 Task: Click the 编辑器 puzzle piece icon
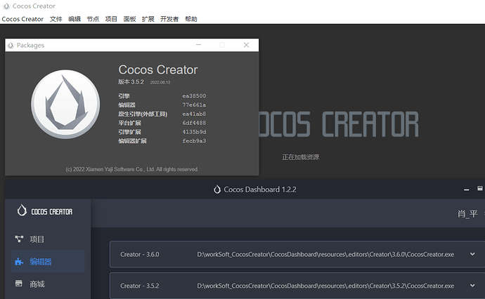click(19, 262)
